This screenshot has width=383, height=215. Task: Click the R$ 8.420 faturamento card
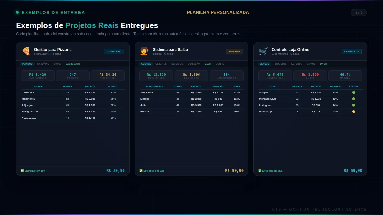38,76
